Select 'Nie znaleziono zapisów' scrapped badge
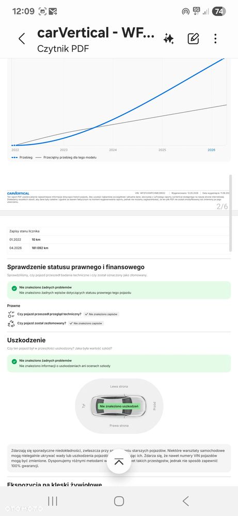 (86, 323)
